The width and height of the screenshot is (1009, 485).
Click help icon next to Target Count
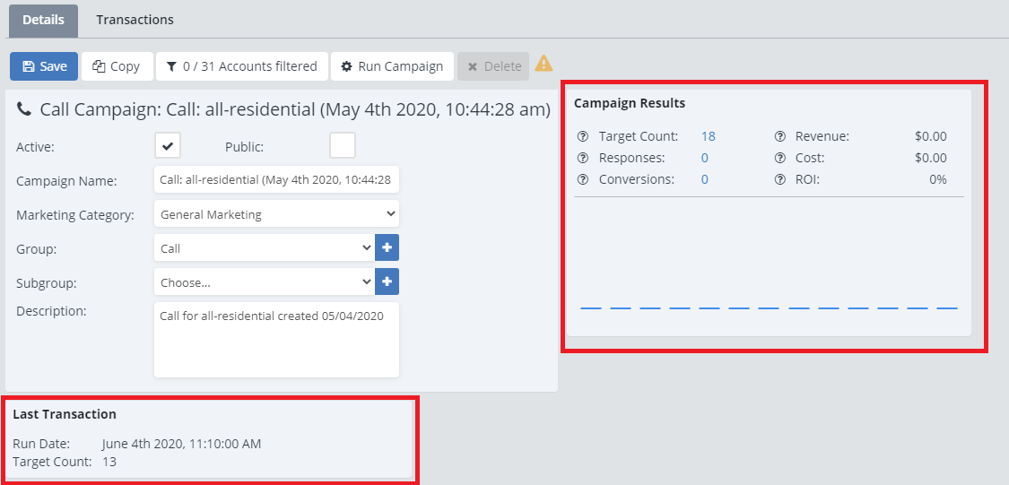[582, 137]
